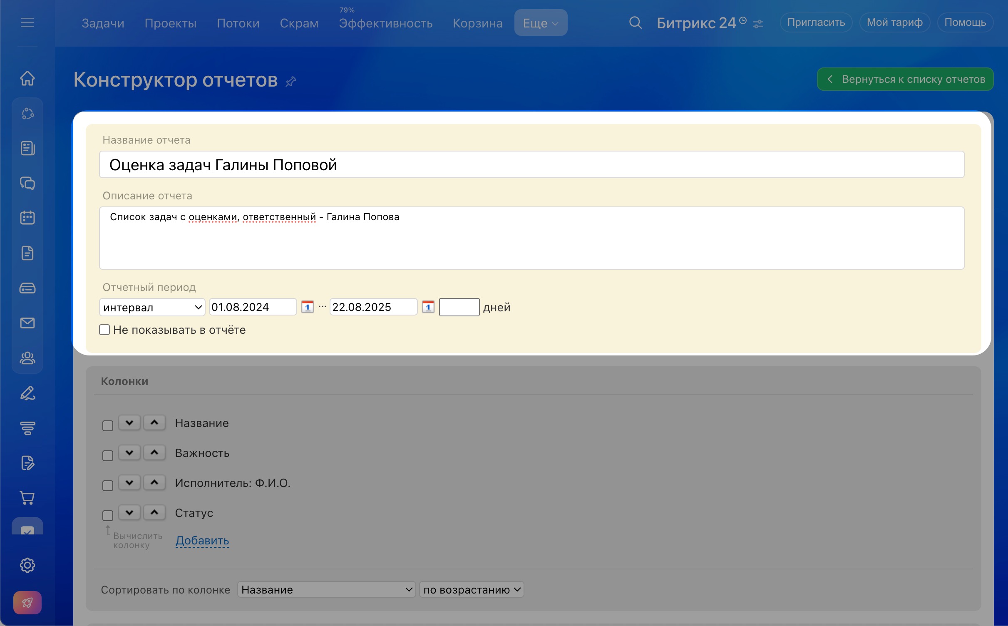Open the drive storage sidebar icon
1008x626 pixels.
(x=27, y=288)
